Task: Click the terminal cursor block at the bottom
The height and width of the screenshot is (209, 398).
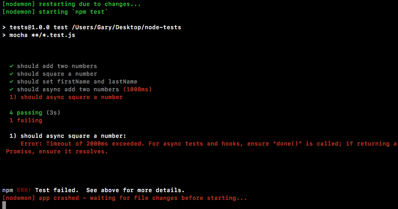Action: [x=4, y=205]
